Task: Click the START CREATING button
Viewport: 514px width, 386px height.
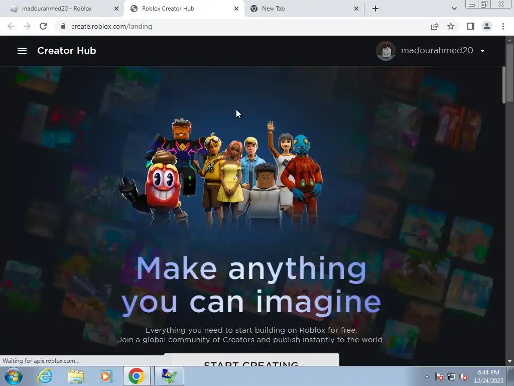Action: (251, 360)
